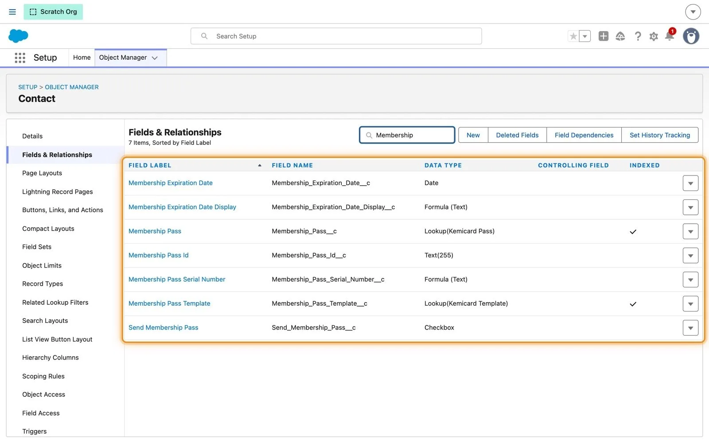Open Lightning Record Pages

[58, 192]
